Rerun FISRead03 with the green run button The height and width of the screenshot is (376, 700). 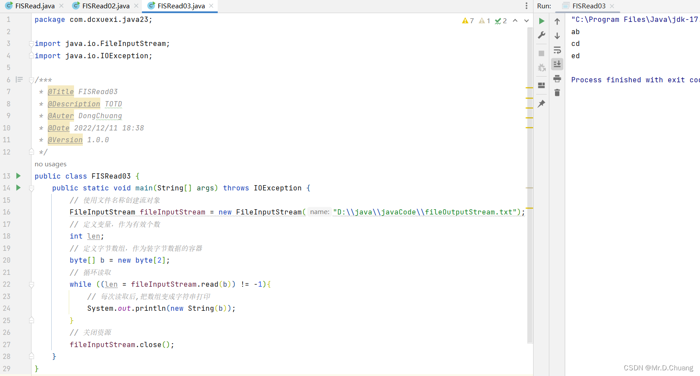(x=541, y=21)
